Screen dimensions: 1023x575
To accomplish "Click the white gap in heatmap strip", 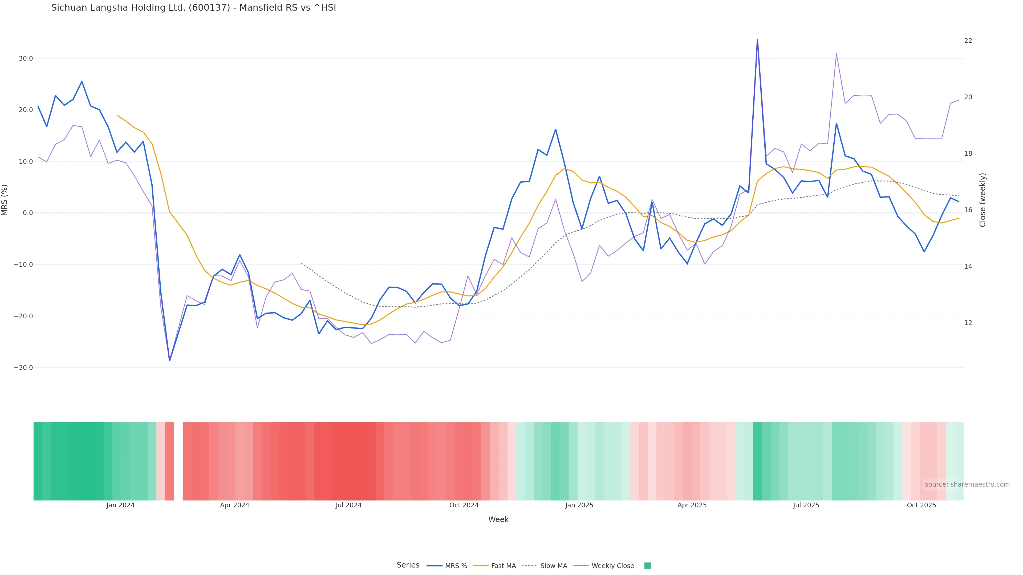I will [x=178, y=461].
